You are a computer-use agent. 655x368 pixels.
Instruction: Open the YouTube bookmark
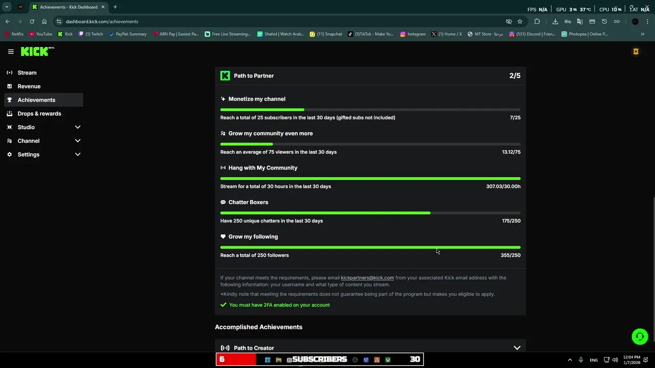point(40,34)
